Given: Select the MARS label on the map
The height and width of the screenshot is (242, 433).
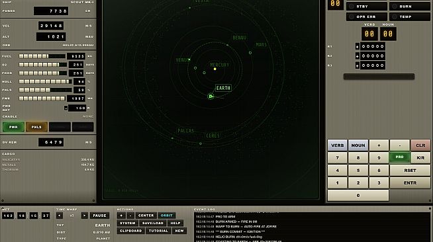Looking at the screenshot, I should pos(261,45).
